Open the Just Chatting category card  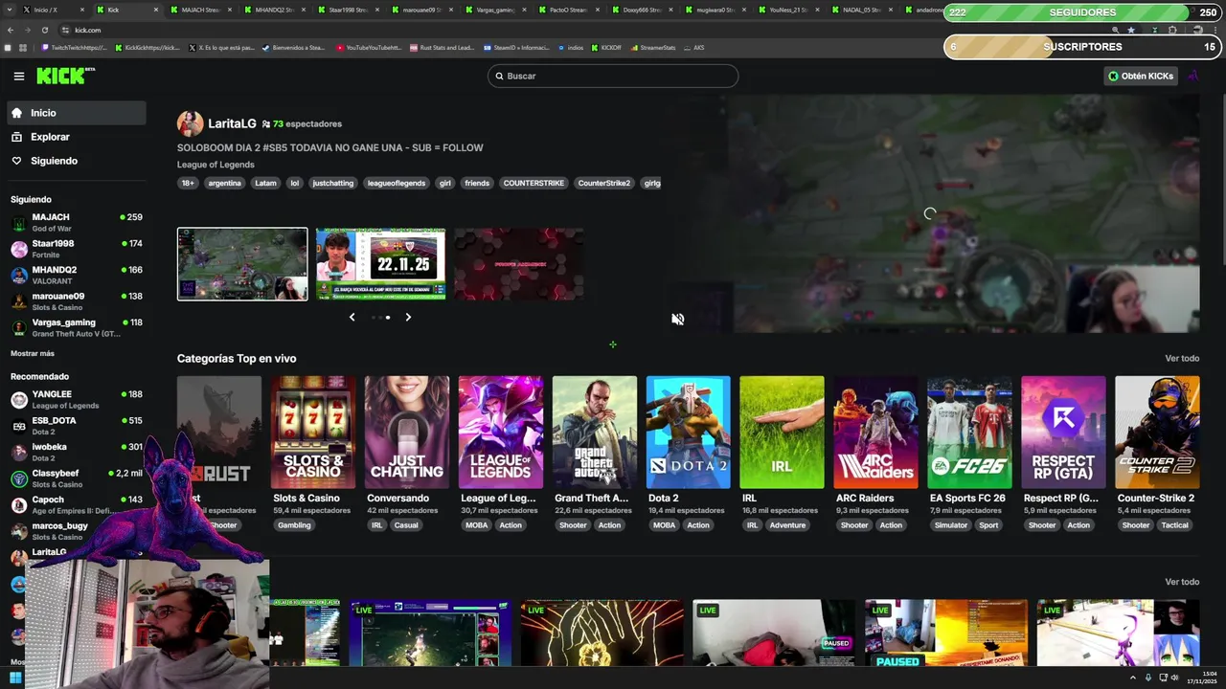406,433
